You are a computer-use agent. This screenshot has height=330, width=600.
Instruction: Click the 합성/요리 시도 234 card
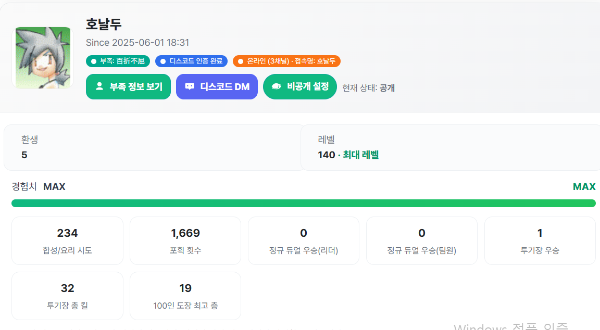point(67,240)
